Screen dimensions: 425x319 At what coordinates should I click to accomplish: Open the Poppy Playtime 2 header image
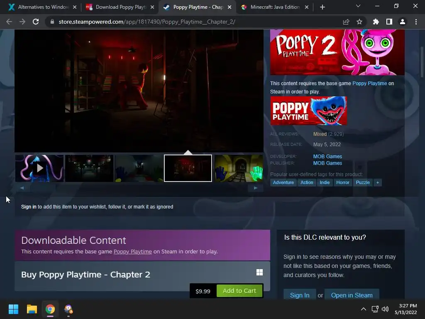337,52
